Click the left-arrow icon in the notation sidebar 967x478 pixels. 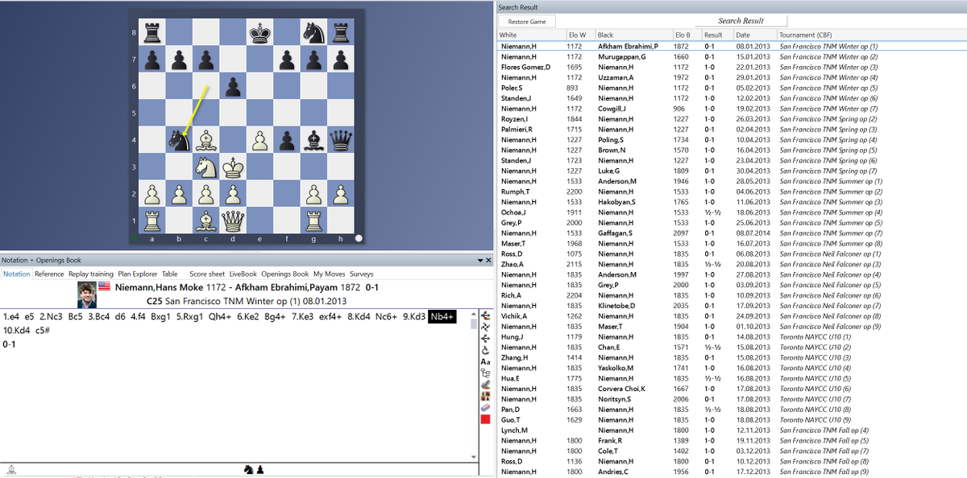pyautogui.click(x=485, y=339)
